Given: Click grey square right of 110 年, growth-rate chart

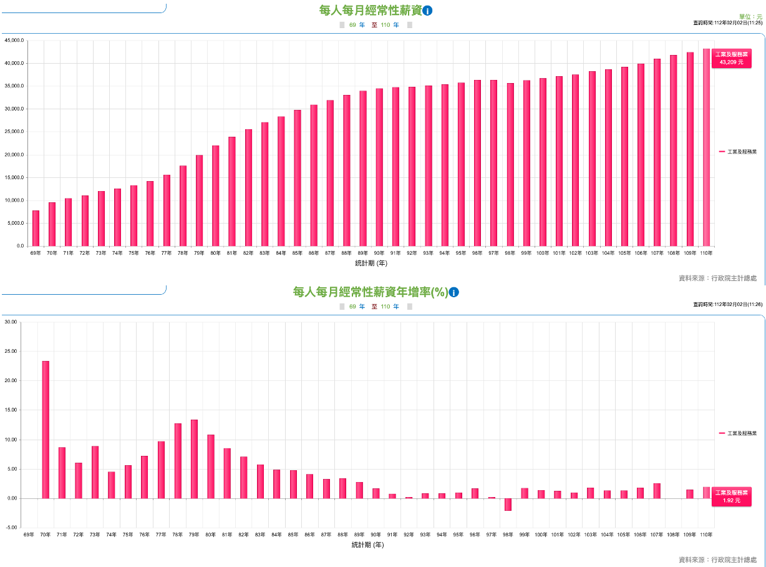Looking at the screenshot, I should [x=410, y=307].
